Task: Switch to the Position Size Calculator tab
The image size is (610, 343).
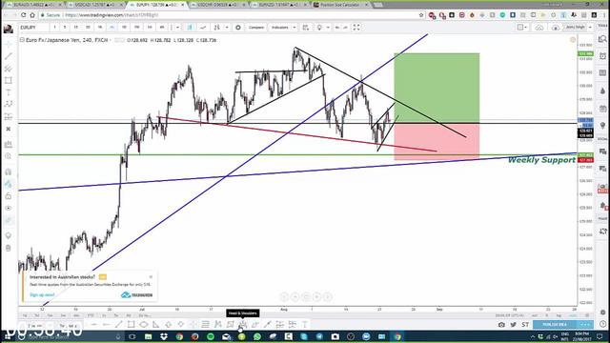Action: click(x=341, y=5)
